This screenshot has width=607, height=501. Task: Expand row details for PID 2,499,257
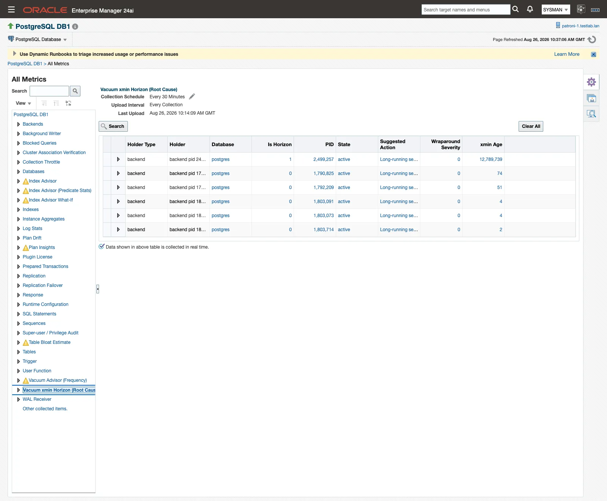point(118,159)
